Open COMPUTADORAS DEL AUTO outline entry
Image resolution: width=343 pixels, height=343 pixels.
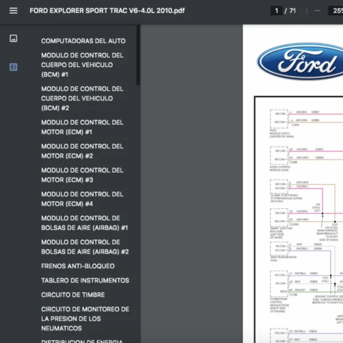point(83,41)
